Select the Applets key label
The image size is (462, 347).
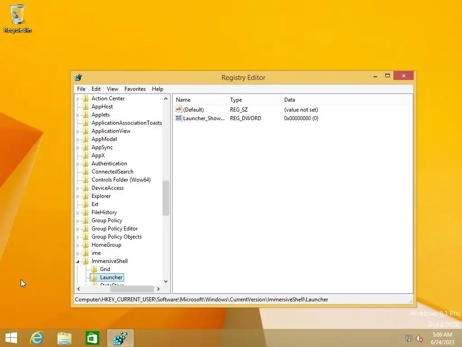coord(101,115)
